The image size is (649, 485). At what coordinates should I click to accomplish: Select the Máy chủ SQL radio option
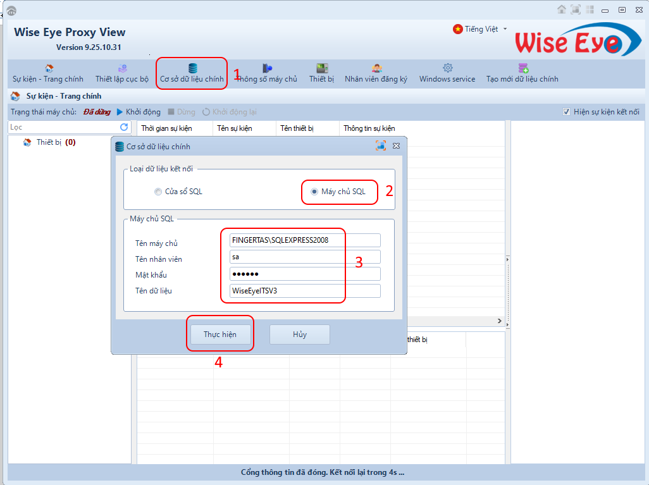[x=314, y=192]
